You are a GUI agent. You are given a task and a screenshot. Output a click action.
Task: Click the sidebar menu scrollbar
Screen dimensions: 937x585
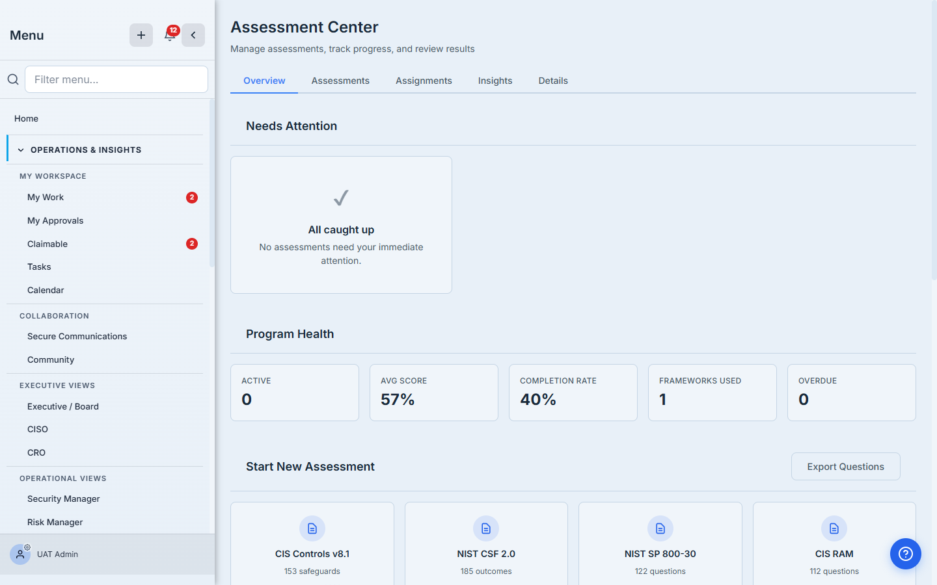[x=211, y=182]
